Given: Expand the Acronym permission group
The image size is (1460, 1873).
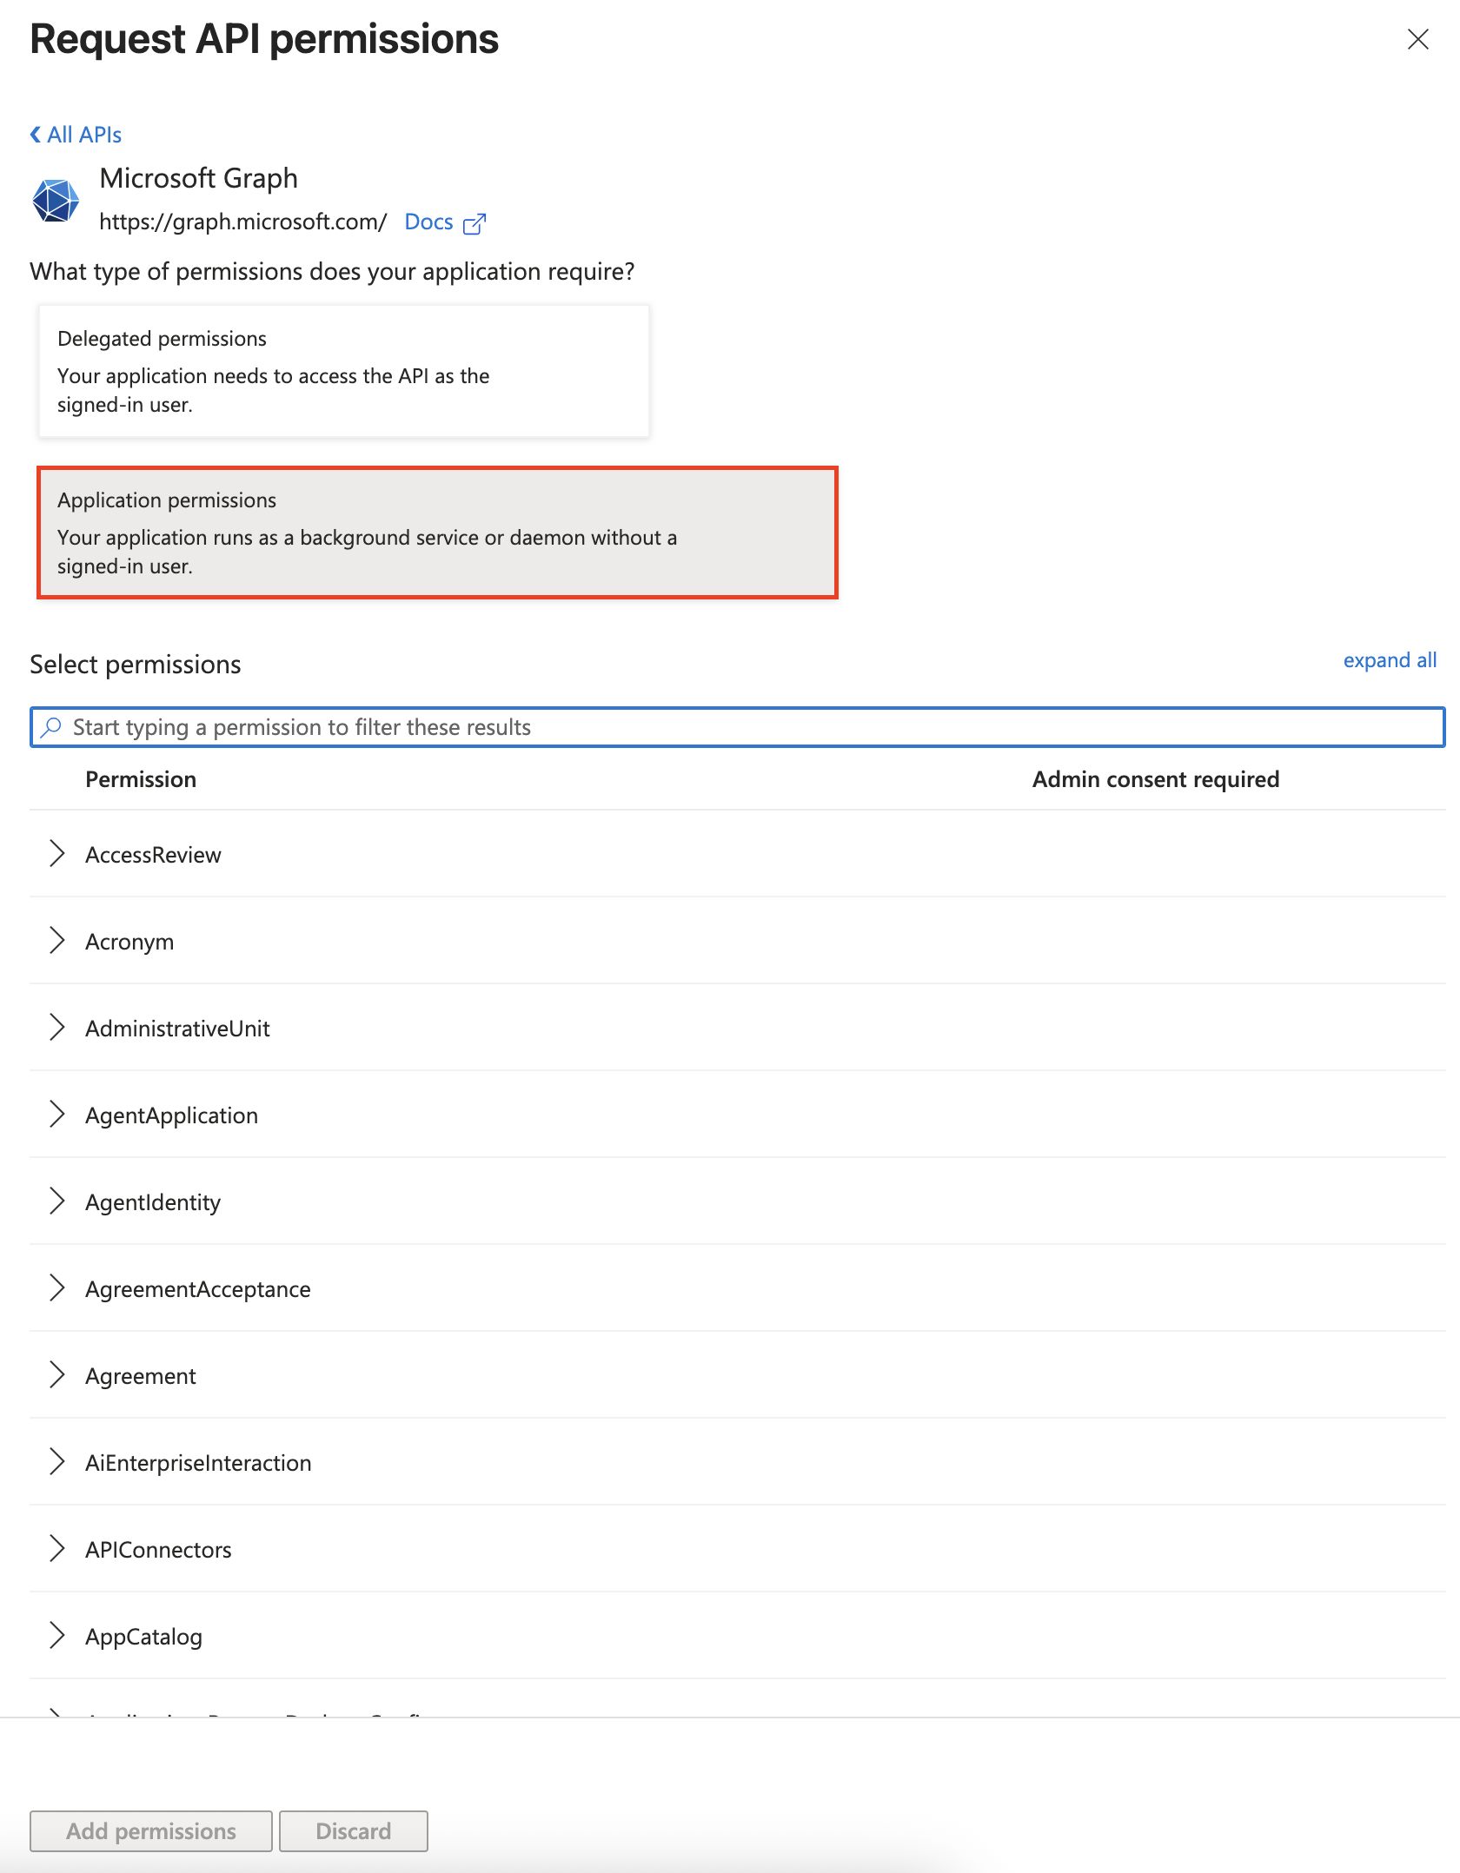Looking at the screenshot, I should point(58,941).
